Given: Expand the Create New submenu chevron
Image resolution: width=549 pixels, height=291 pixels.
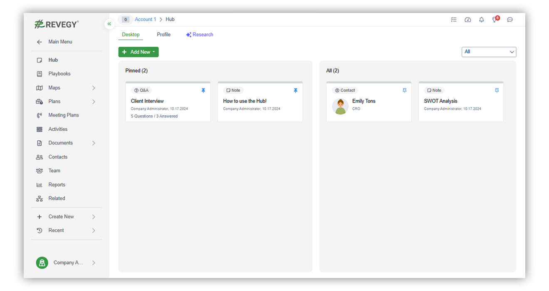Looking at the screenshot, I should pos(94,217).
